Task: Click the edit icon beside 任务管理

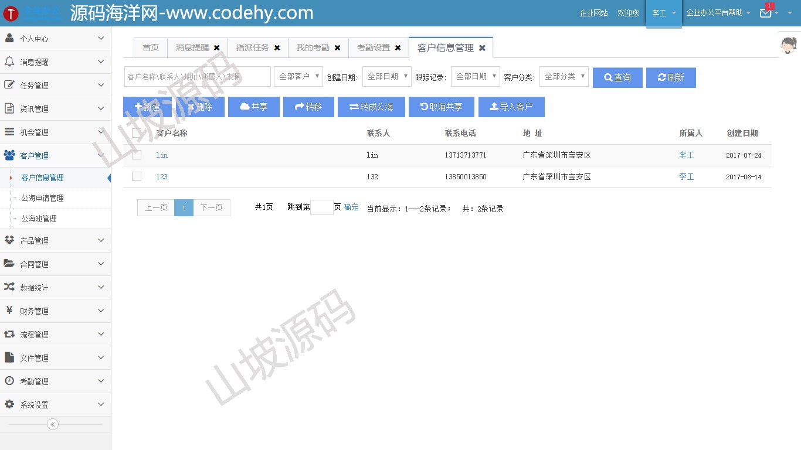Action: tap(9, 85)
